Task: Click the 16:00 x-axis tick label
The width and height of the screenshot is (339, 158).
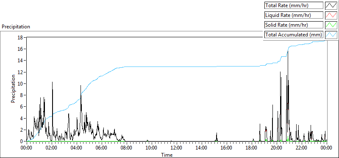Action: pos(227,148)
